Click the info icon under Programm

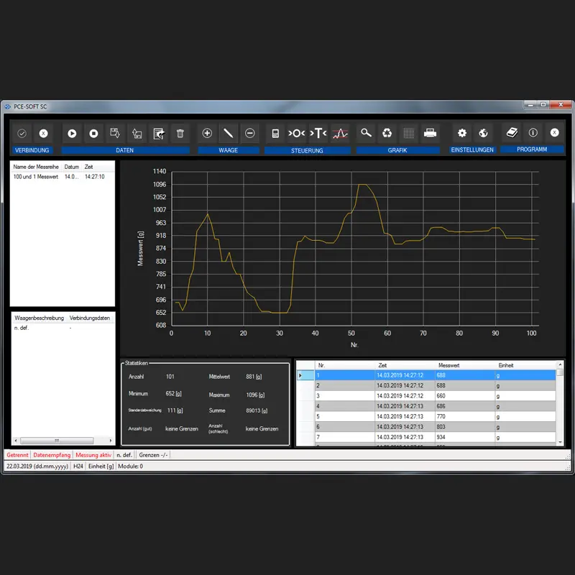tap(531, 134)
